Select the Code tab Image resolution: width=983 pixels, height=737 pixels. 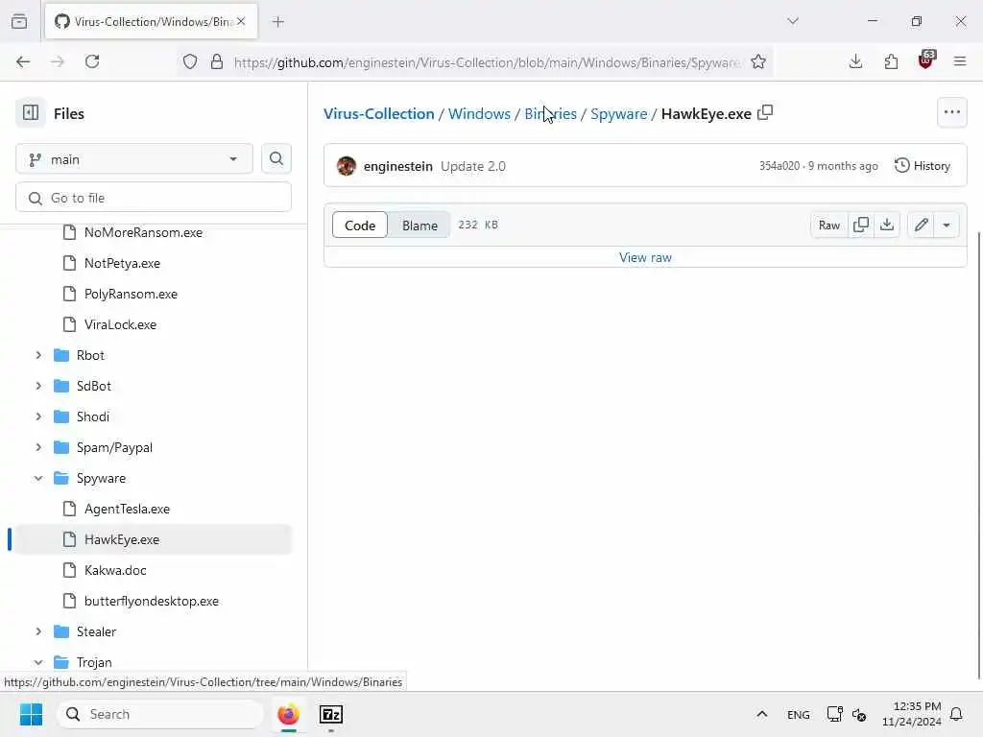(360, 225)
